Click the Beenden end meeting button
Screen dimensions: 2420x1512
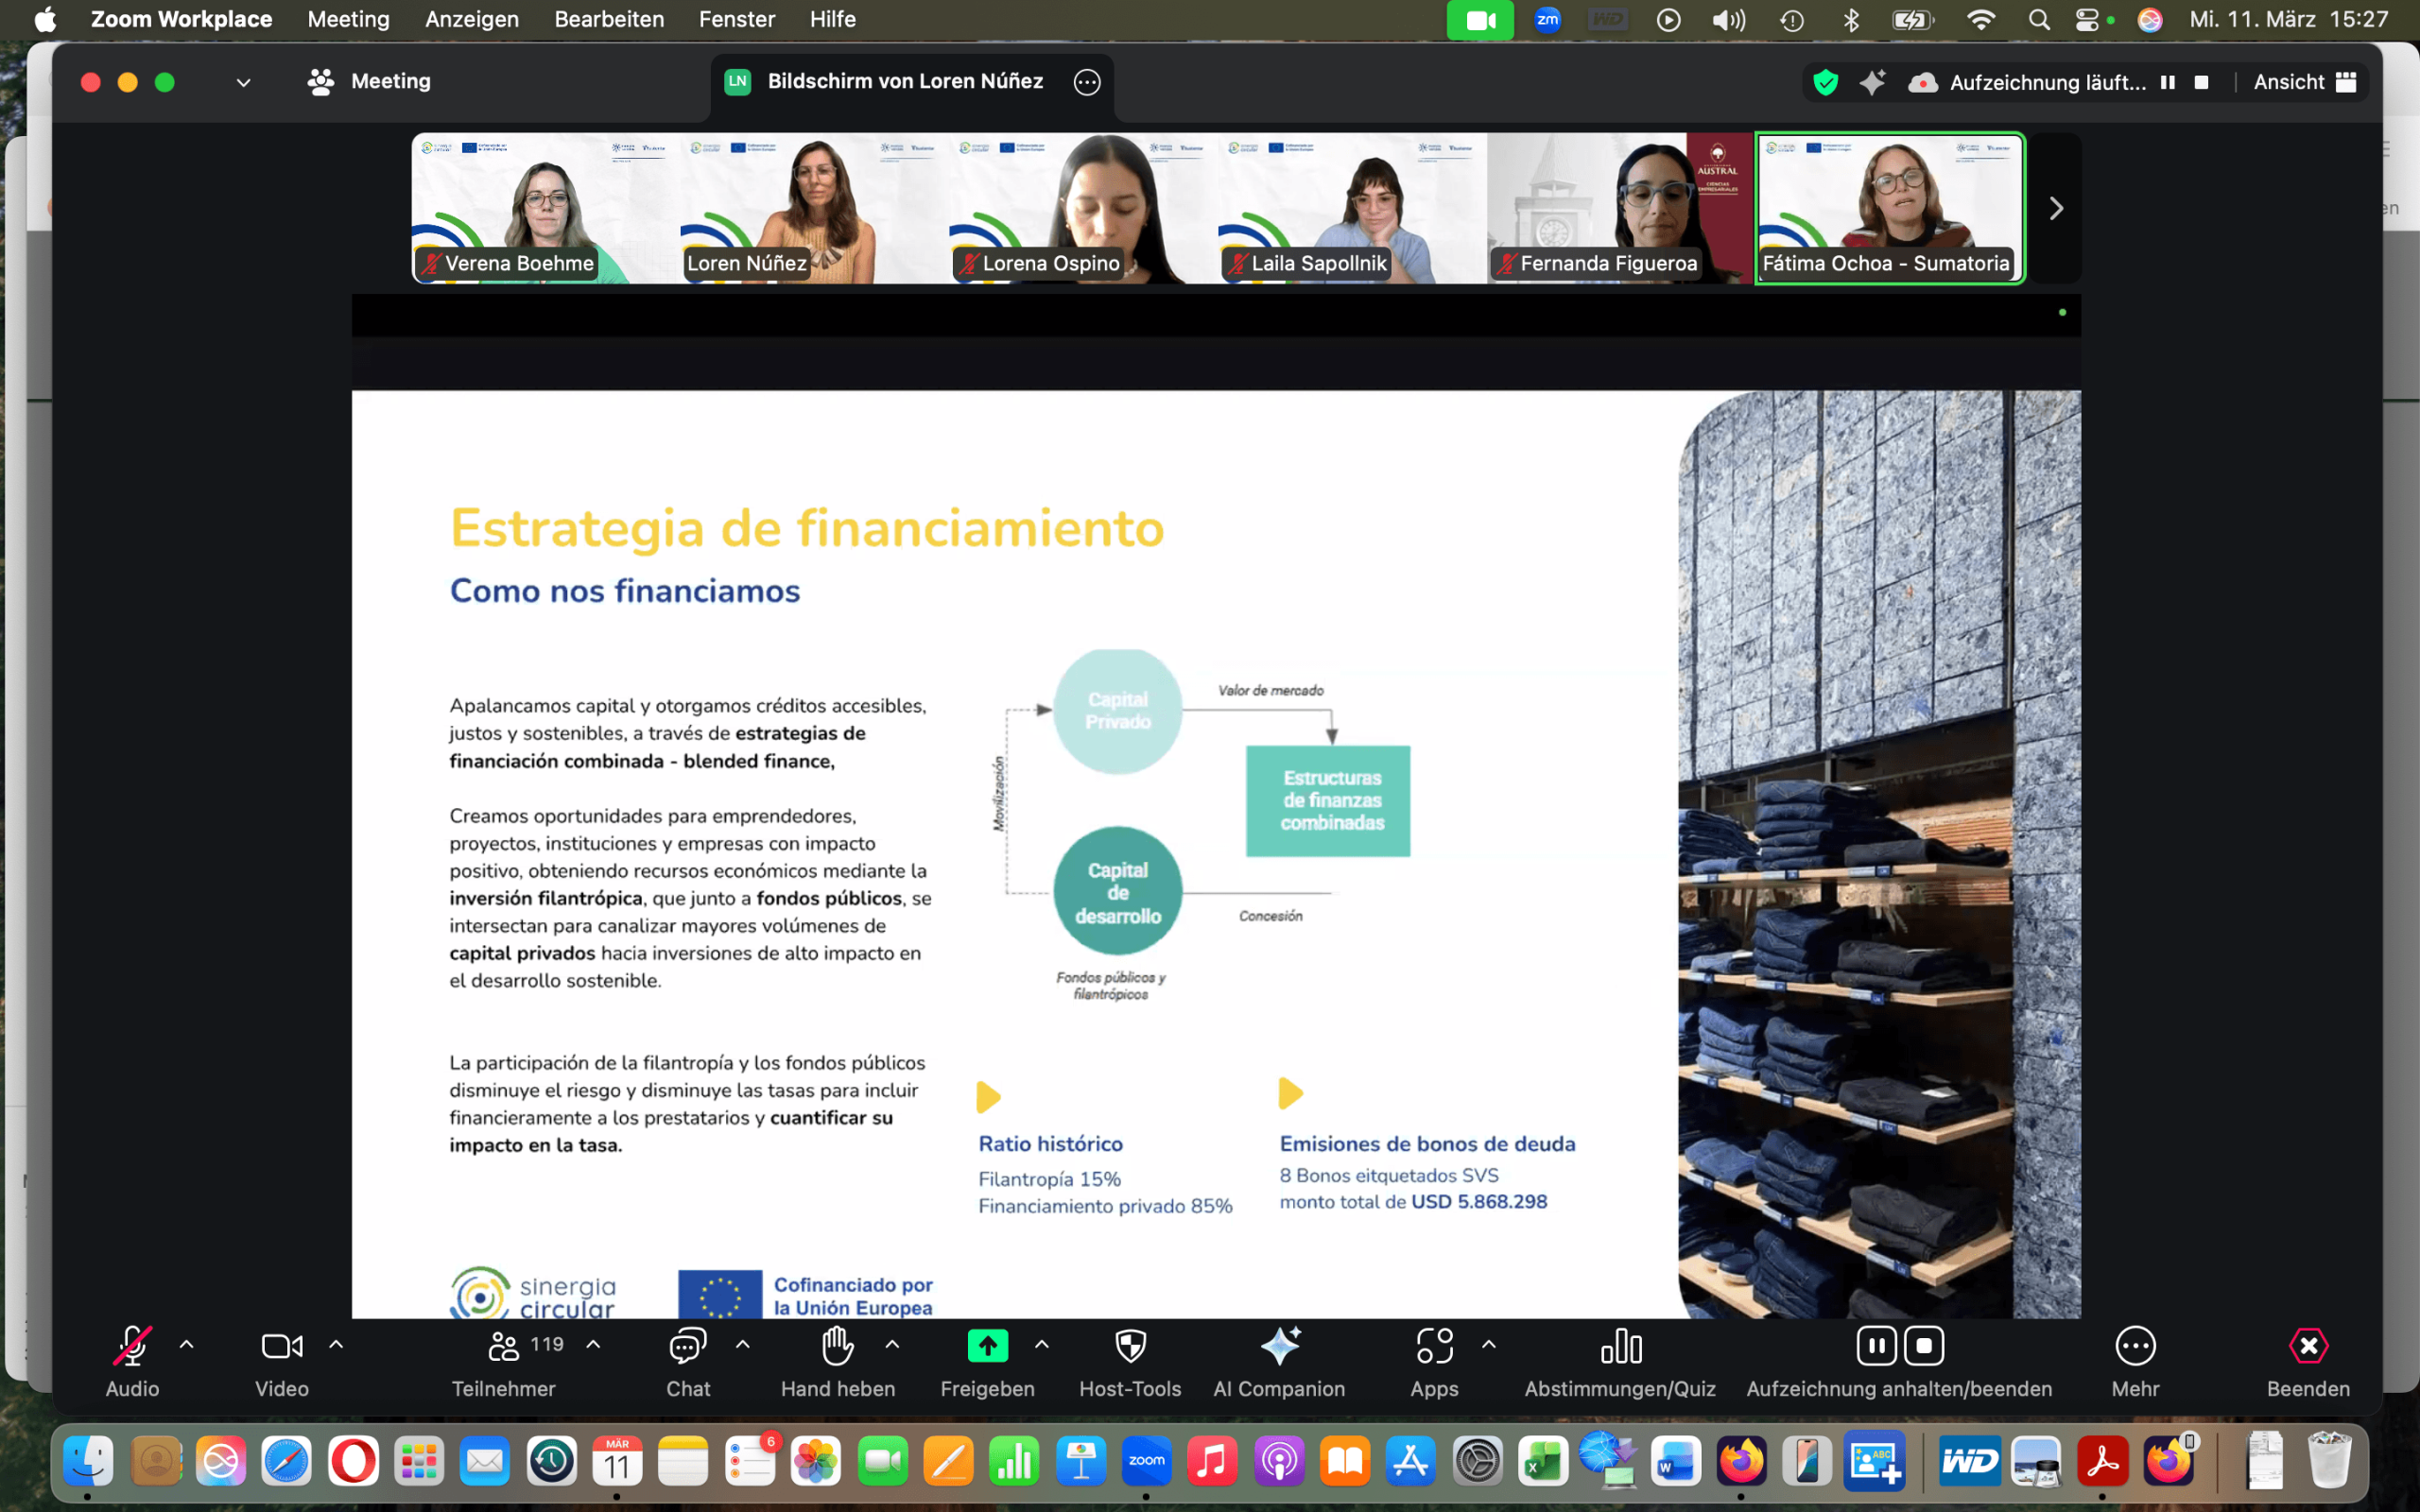click(x=2308, y=1347)
